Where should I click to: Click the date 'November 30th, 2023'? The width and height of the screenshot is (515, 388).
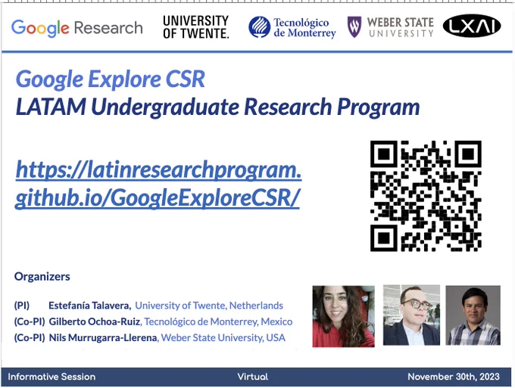(454, 377)
